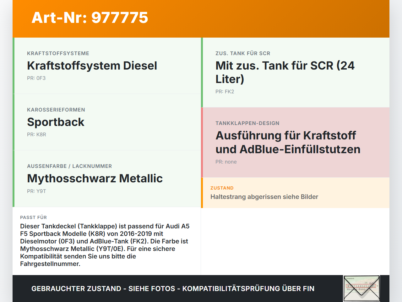Pick the Mythosschwarz Metallic color name

click(x=95, y=178)
